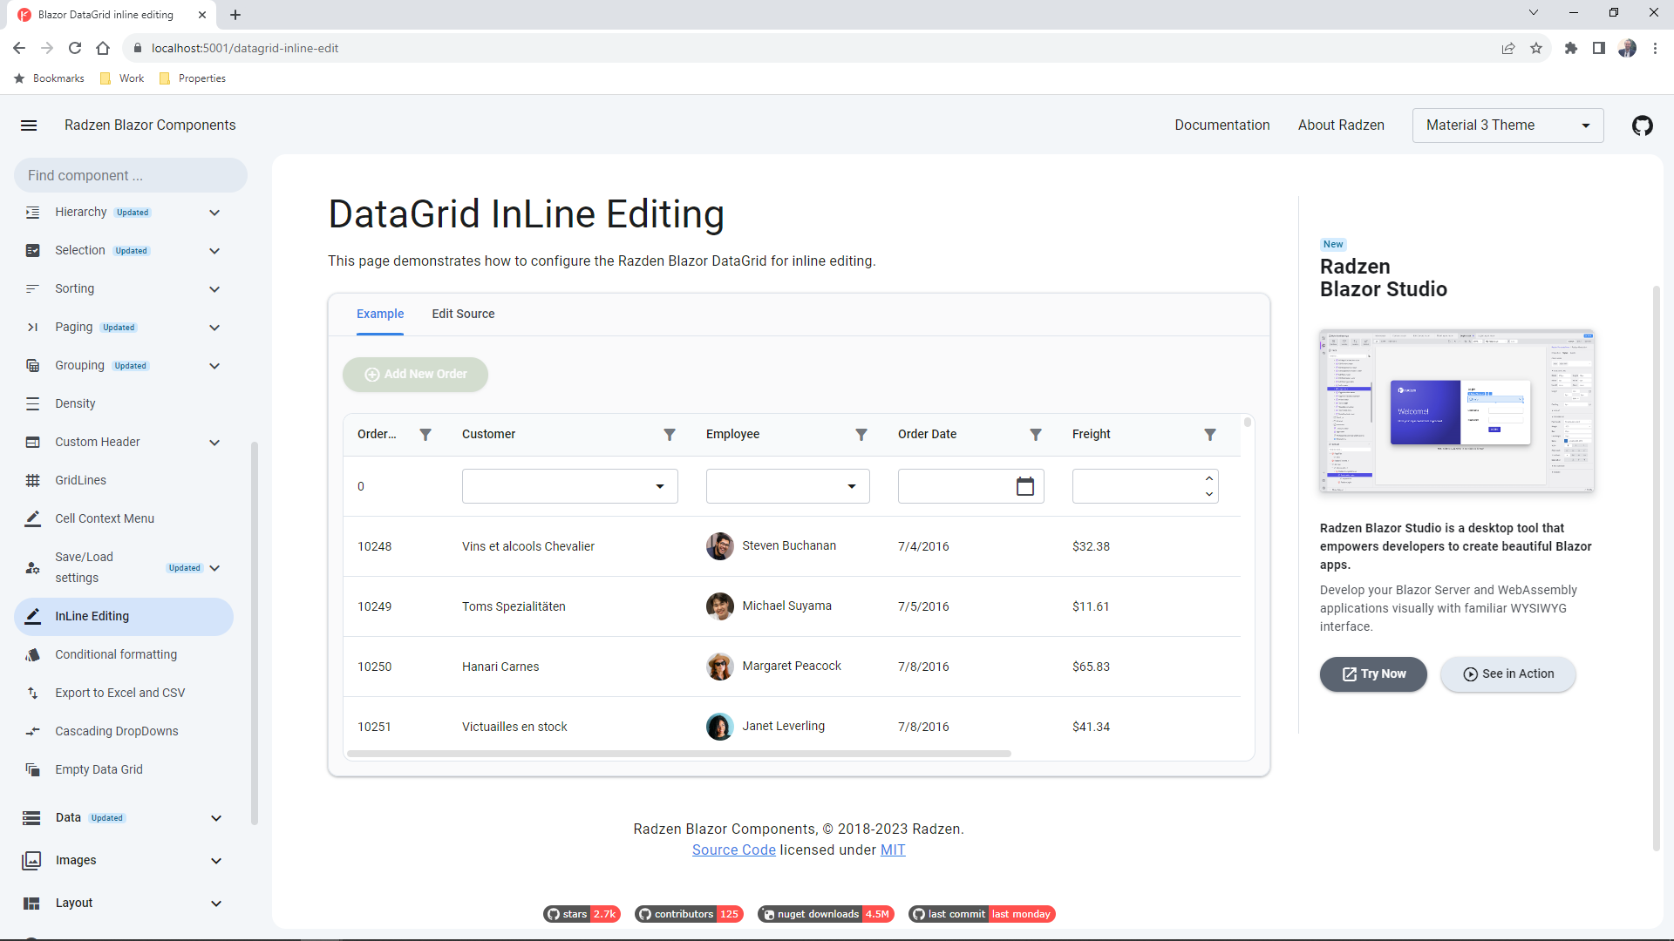Open the Source Code link
The image size is (1674, 941).
(733, 850)
